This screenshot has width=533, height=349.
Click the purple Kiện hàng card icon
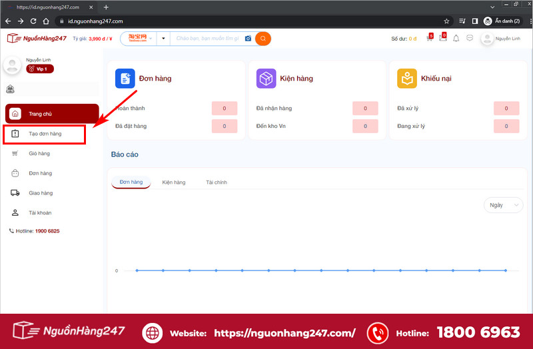[266, 79]
